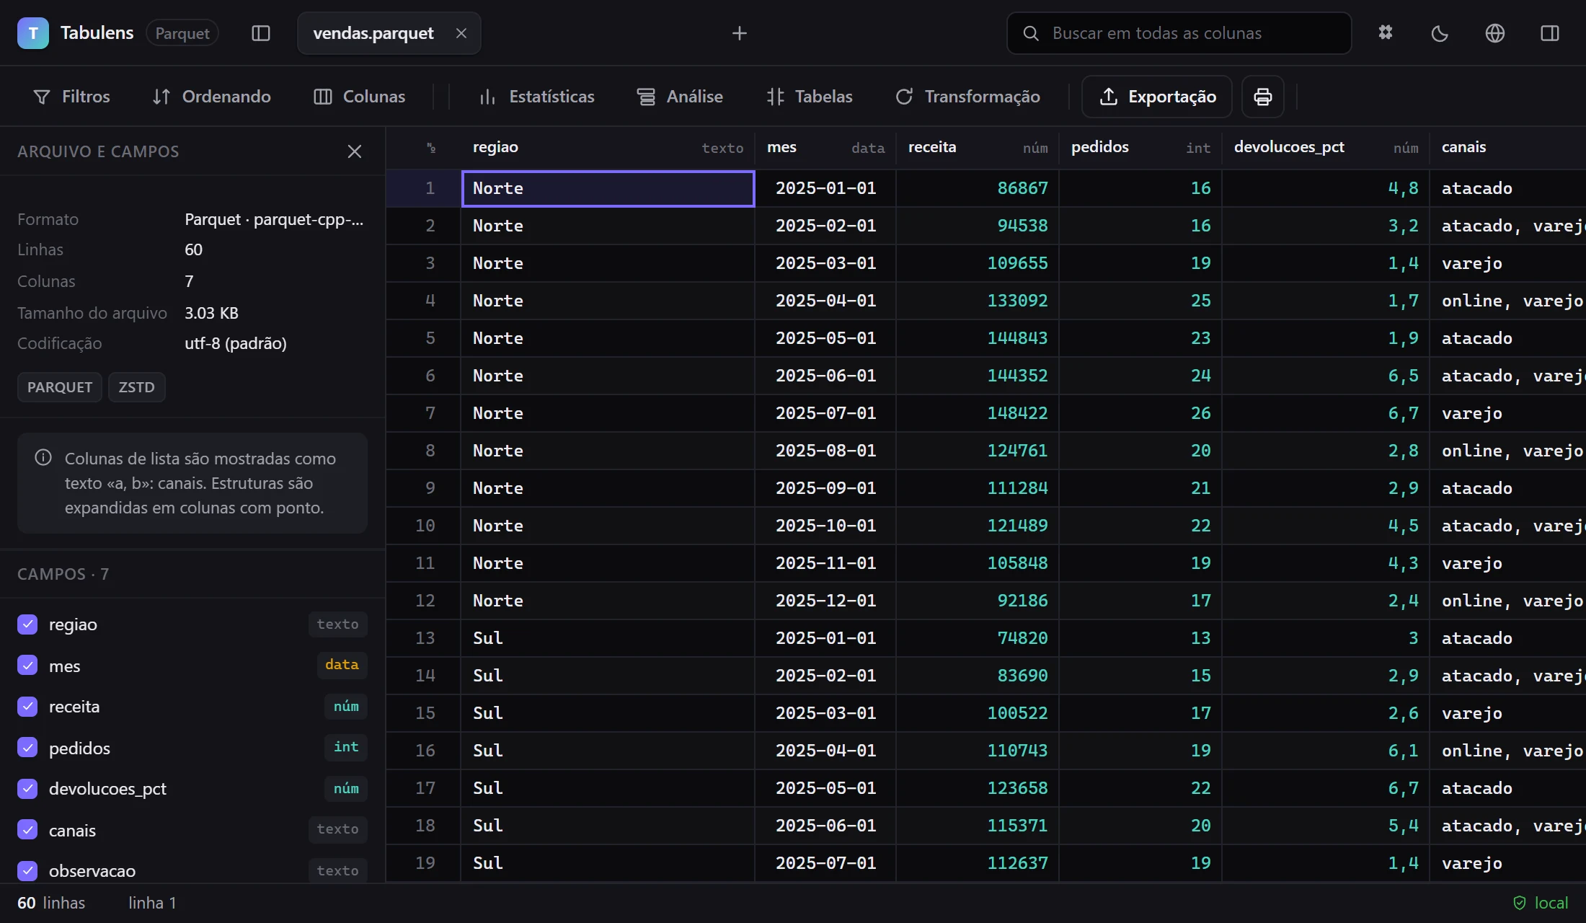This screenshot has height=923, width=1586.
Task: Open the Análise view
Action: [680, 97]
